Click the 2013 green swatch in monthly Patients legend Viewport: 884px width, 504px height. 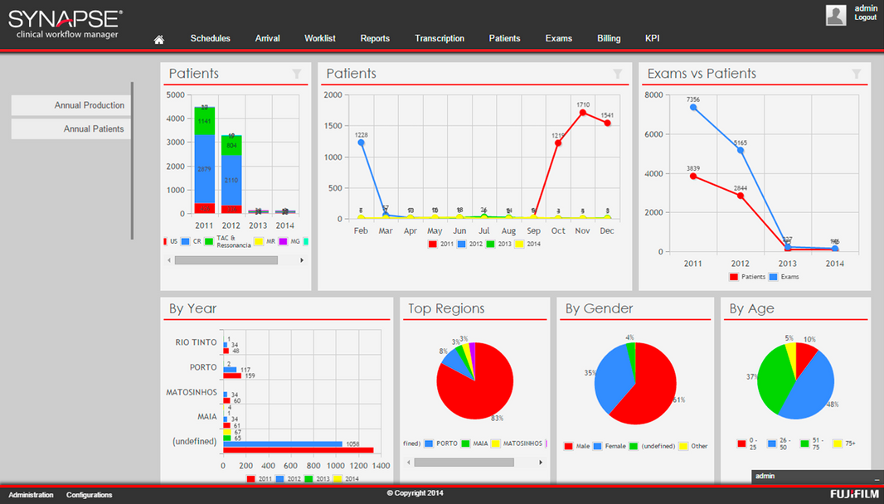(x=490, y=244)
